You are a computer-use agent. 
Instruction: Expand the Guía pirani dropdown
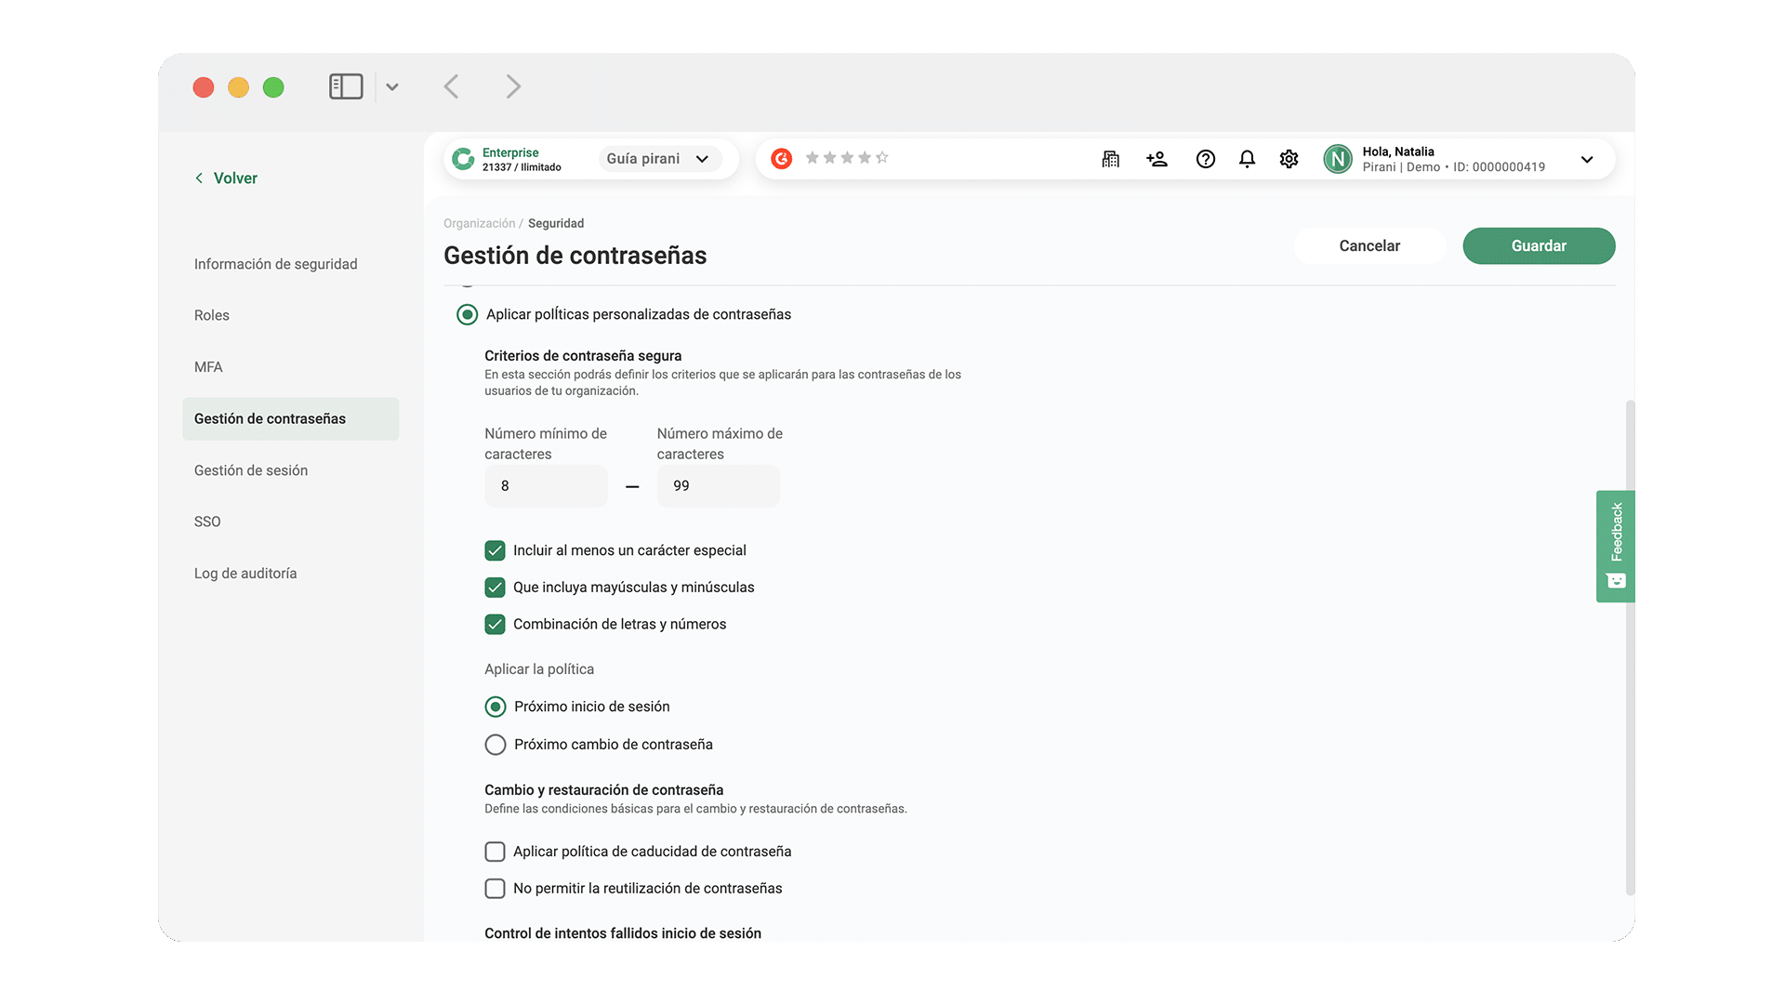(x=658, y=159)
